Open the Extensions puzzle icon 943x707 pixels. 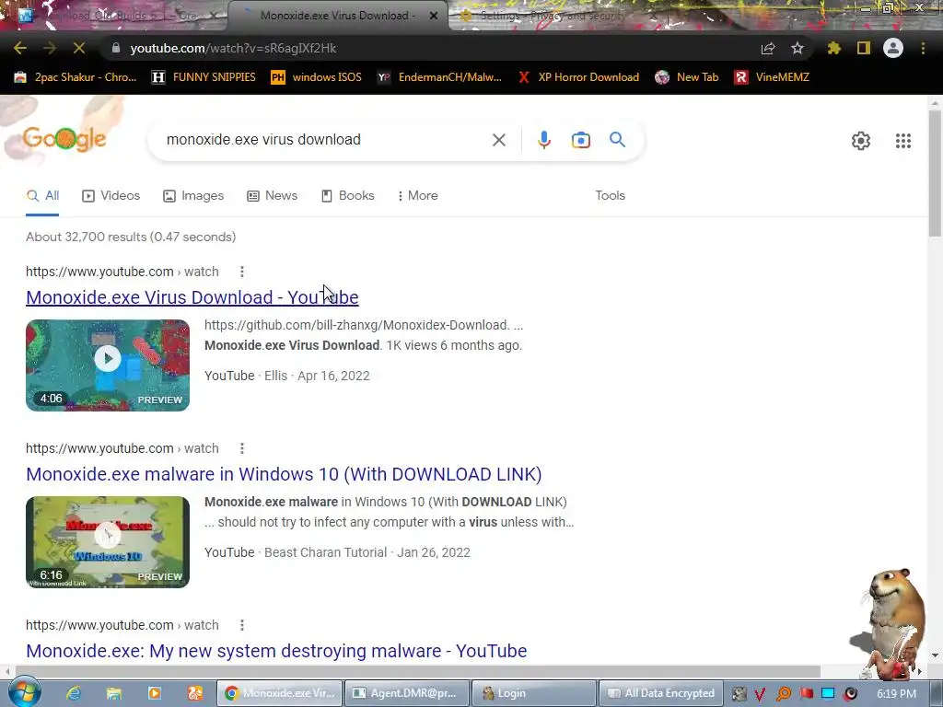833,48
